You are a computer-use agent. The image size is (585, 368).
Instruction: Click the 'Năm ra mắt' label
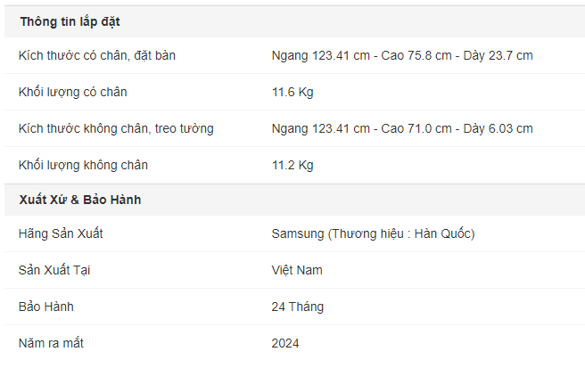pos(51,343)
